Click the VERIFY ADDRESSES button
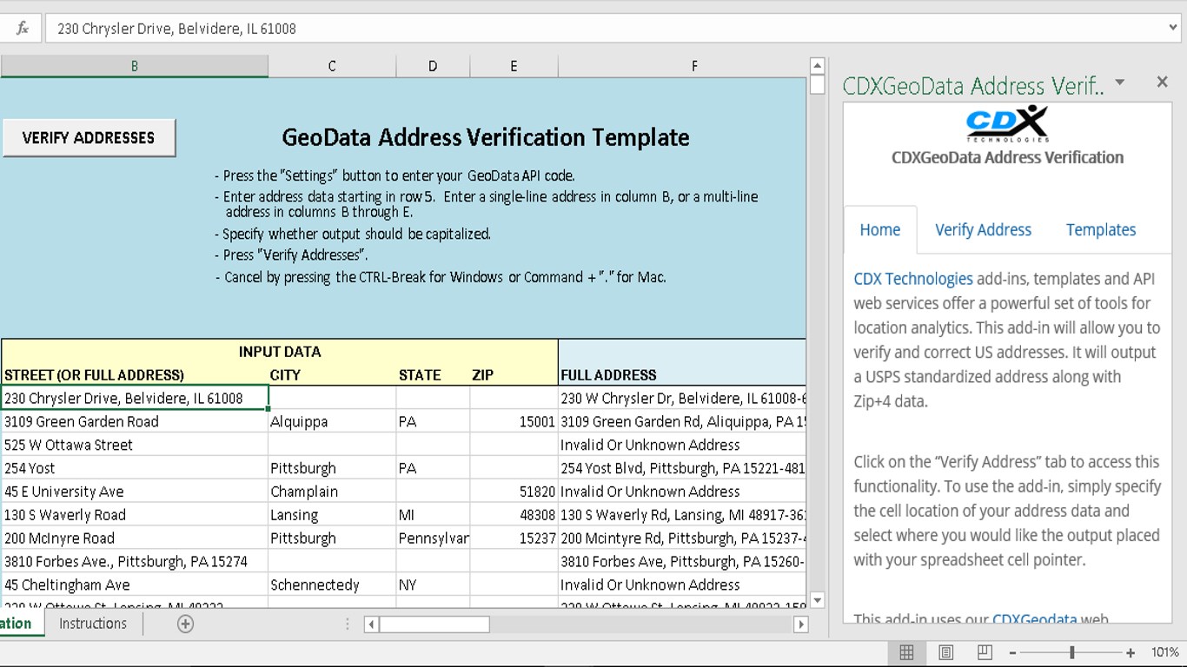1187x667 pixels. tap(89, 138)
